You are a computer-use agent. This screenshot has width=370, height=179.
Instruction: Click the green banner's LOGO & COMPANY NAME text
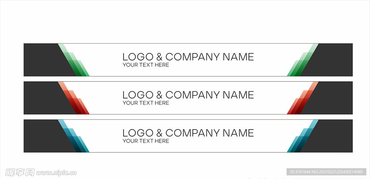188,57
